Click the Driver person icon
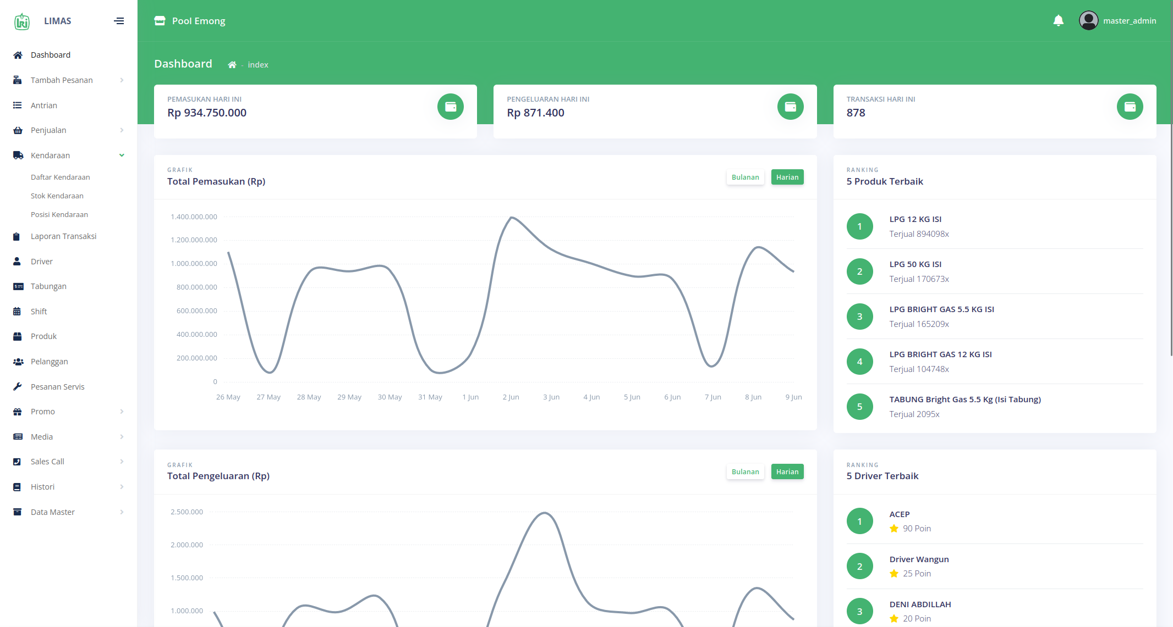The width and height of the screenshot is (1173, 627). pyautogui.click(x=17, y=262)
